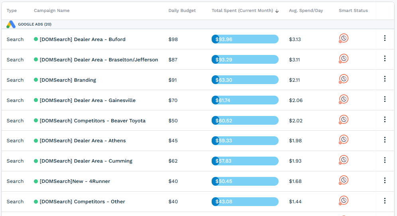
Task: Open the three-dot menu for Gainesville campaign
Action: [x=385, y=99]
